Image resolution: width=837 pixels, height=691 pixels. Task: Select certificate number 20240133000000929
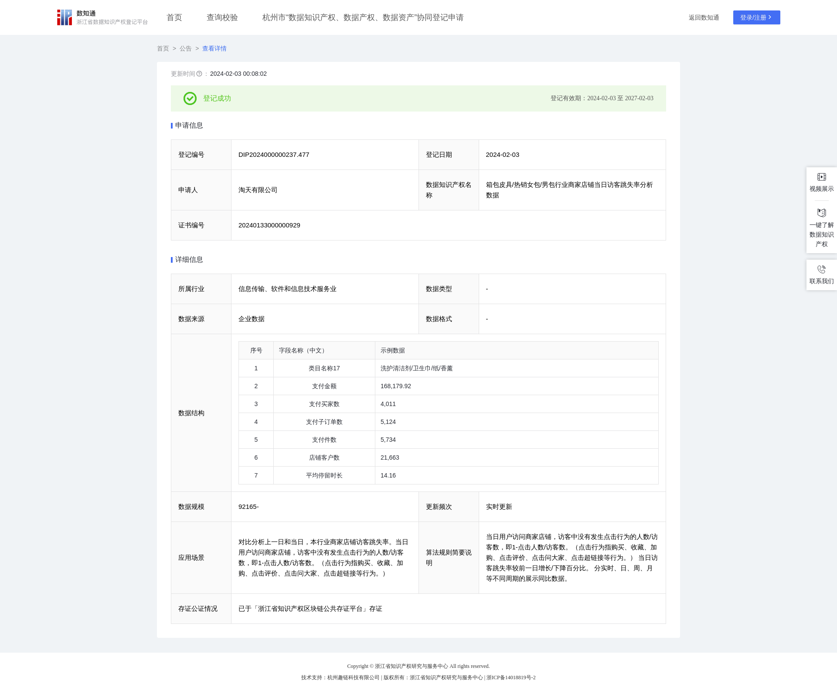[x=269, y=225]
